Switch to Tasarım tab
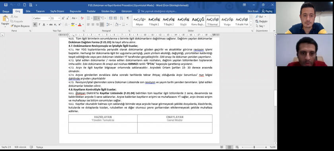The image size is (334, 151). [x=40, y=11]
